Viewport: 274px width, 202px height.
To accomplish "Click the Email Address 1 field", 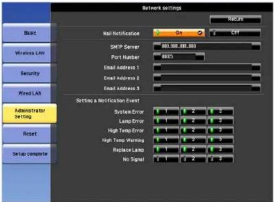I will (x=207, y=67).
